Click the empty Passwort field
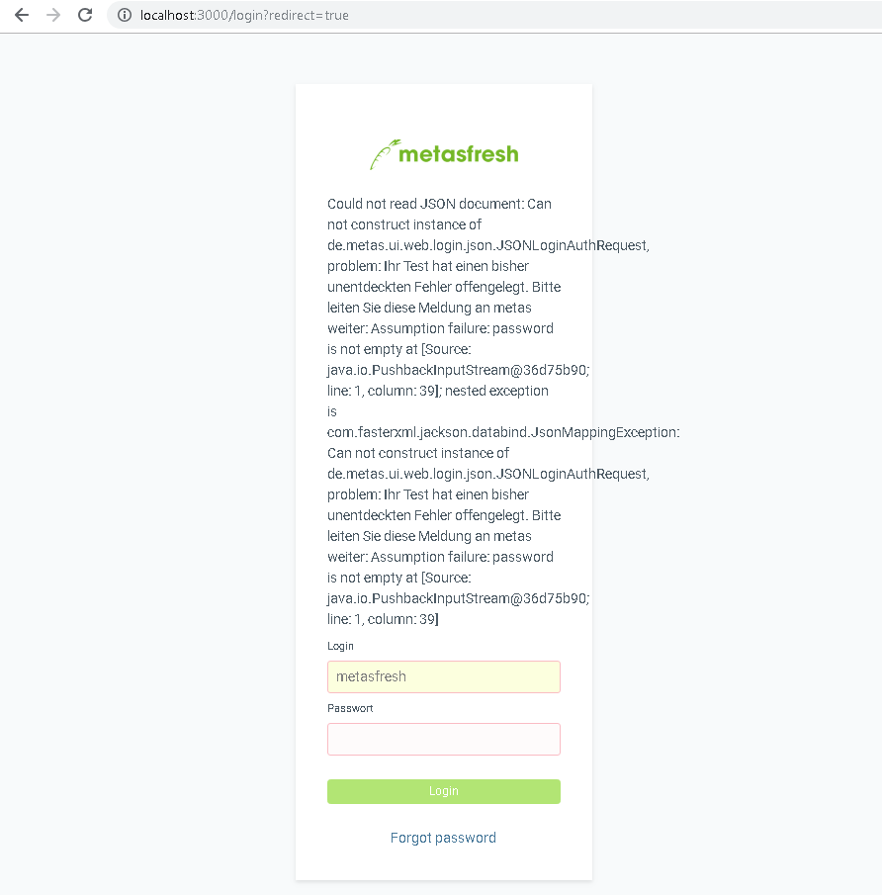 pos(443,739)
